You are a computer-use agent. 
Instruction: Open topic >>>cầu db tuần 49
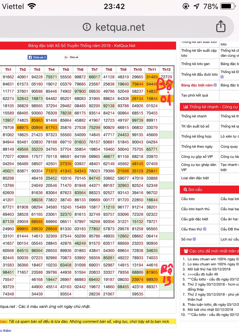click(x=203, y=274)
